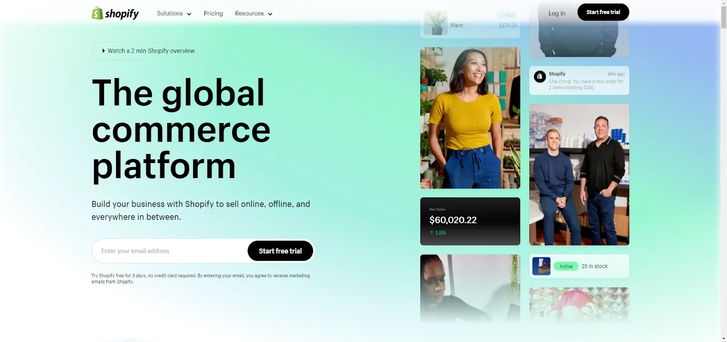Click the Log in link
Screen dimensions: 727x342
pyautogui.click(x=557, y=13)
